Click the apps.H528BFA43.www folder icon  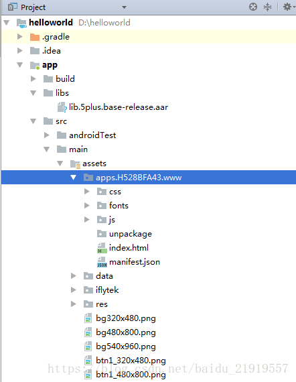tap(88, 178)
